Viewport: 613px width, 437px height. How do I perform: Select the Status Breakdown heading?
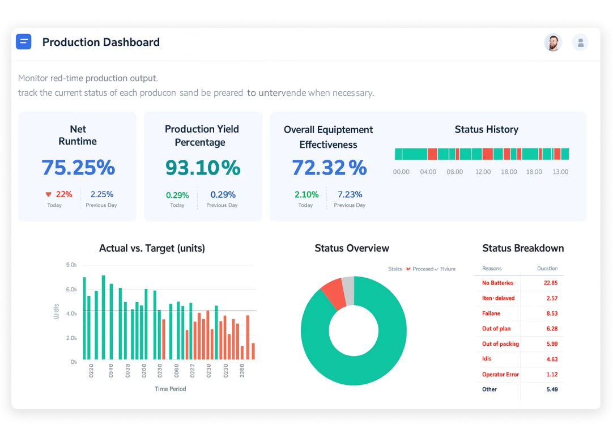click(523, 248)
